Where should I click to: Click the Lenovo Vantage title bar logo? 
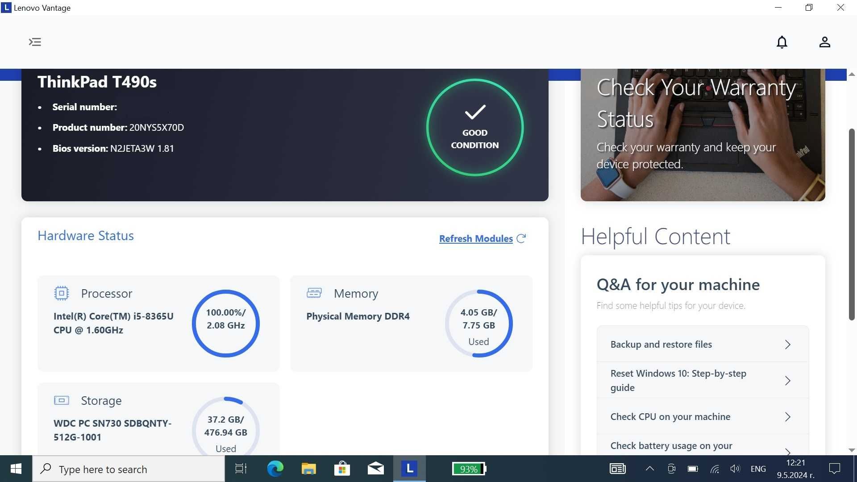tap(6, 8)
